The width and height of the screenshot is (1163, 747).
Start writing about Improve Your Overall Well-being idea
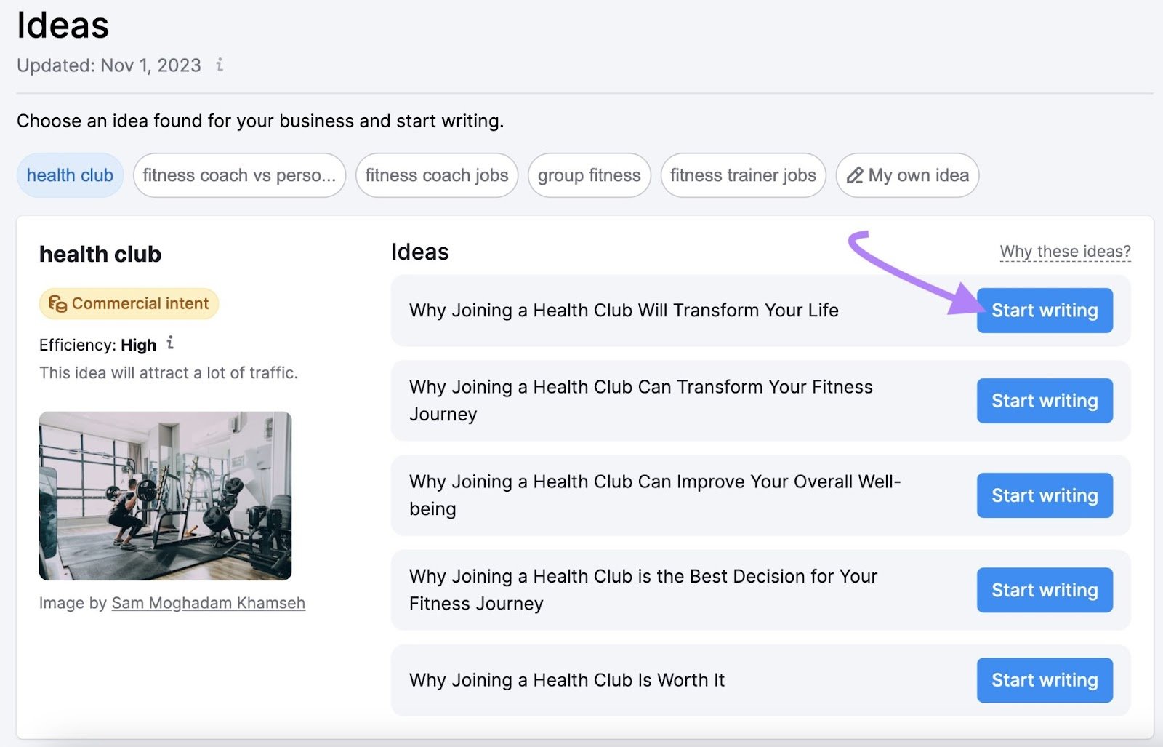click(x=1045, y=495)
